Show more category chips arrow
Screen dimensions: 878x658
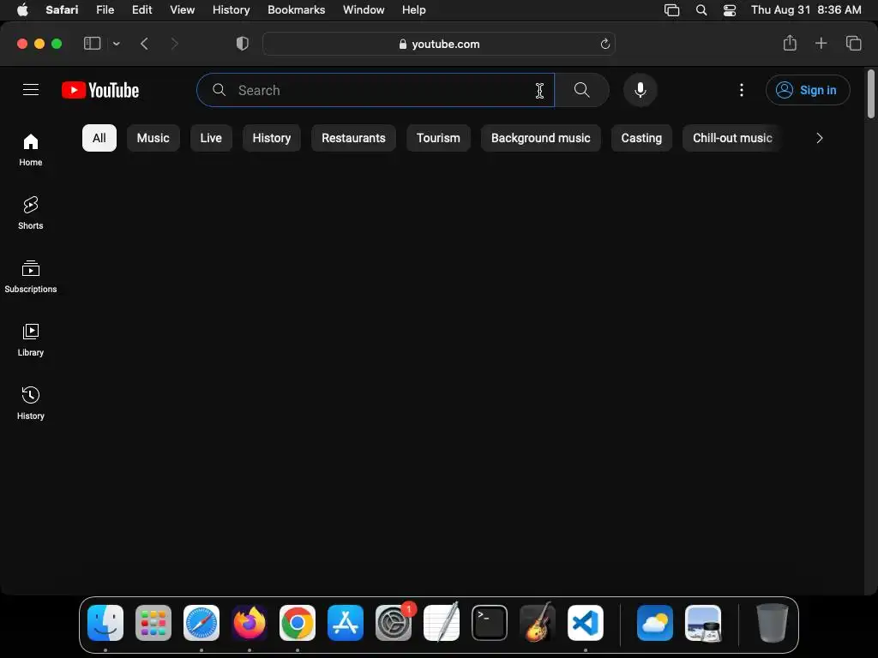[819, 138]
